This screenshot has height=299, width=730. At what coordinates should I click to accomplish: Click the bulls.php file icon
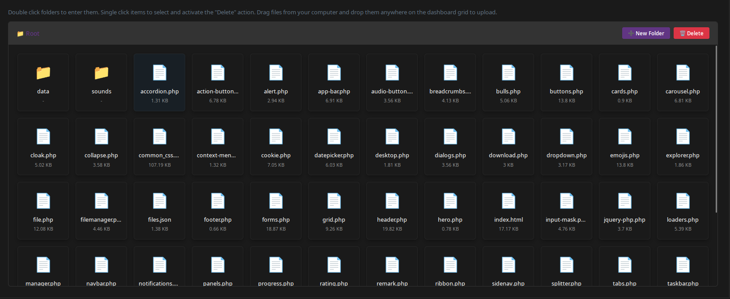509,73
